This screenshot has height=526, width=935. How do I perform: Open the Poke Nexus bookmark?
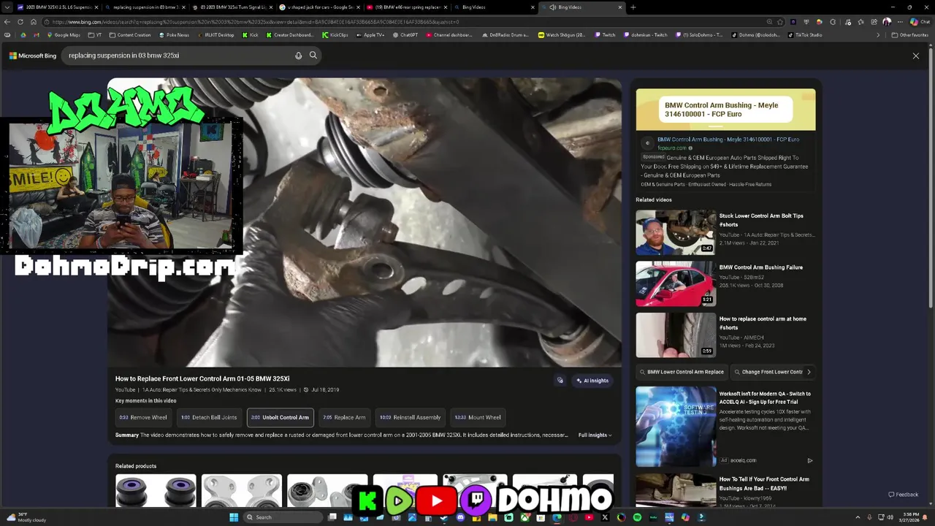pyautogui.click(x=173, y=35)
